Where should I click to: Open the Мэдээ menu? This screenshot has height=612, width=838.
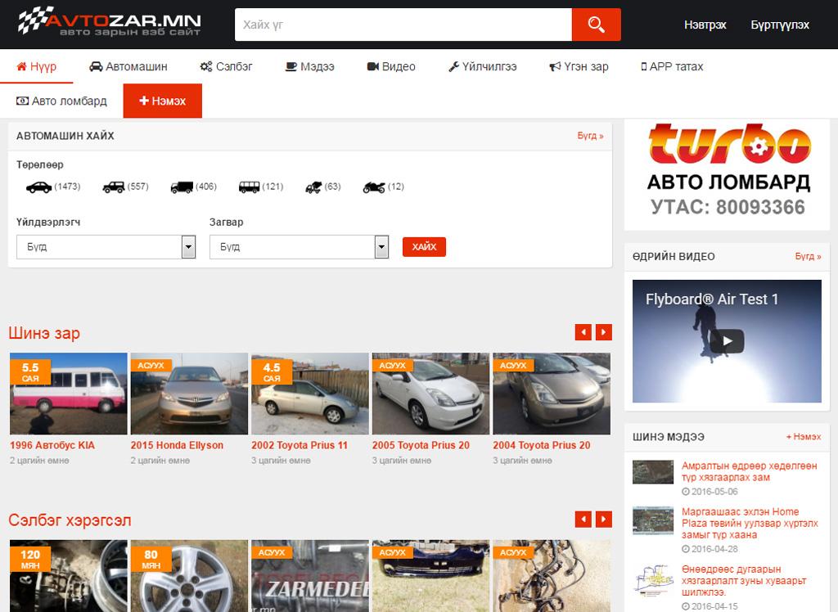pyautogui.click(x=310, y=66)
